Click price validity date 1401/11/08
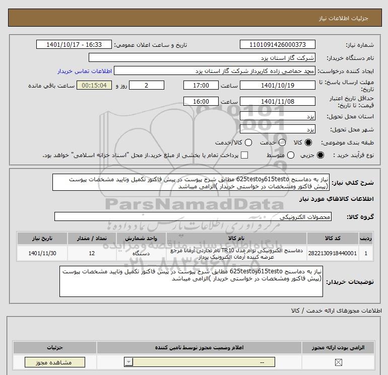Screen dimensions: 388x375 tap(277, 102)
